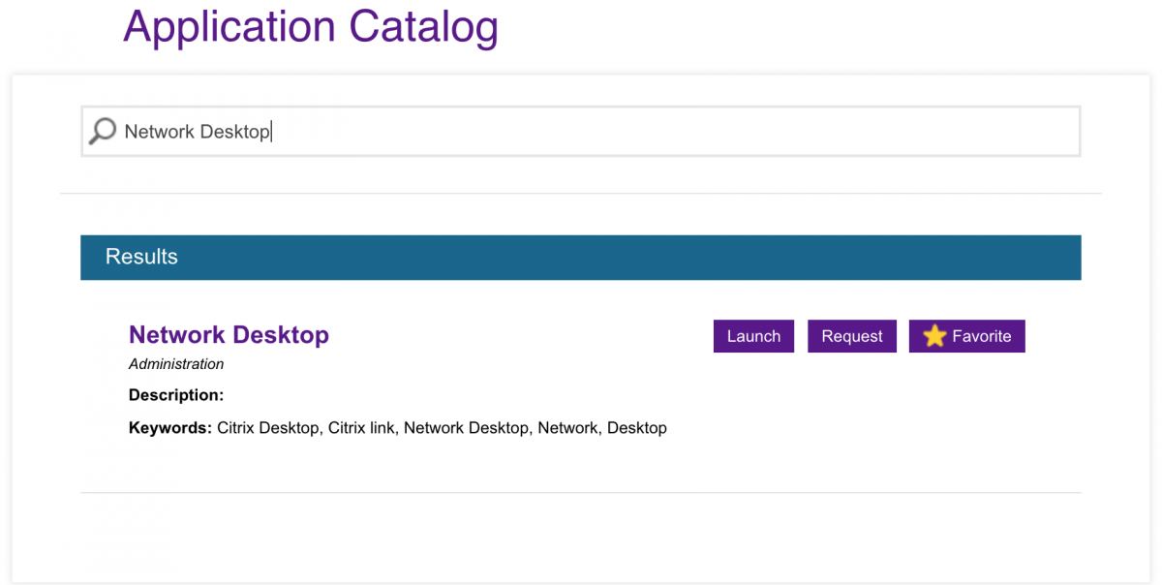Click the magnifying glass search icon
The height and width of the screenshot is (585, 1162).
pos(102,131)
